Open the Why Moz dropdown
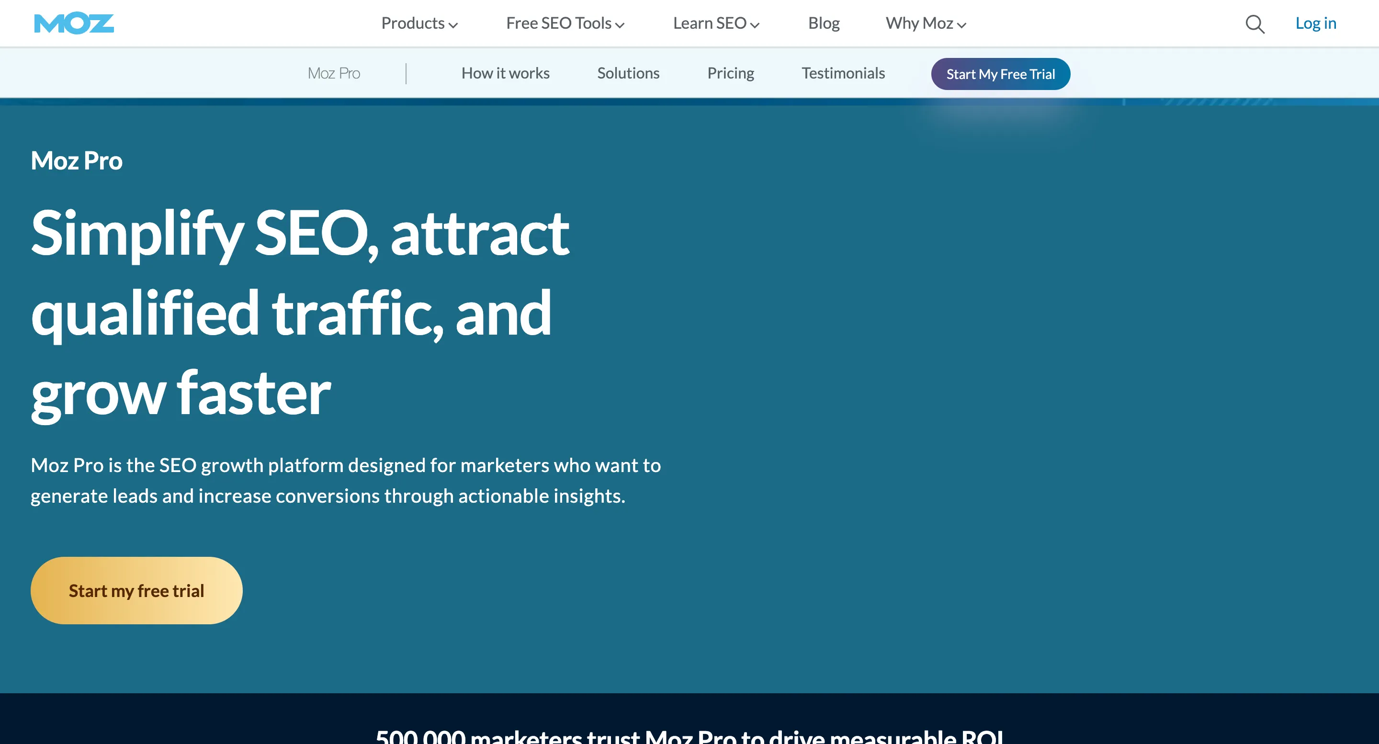This screenshot has height=744, width=1379. [926, 23]
